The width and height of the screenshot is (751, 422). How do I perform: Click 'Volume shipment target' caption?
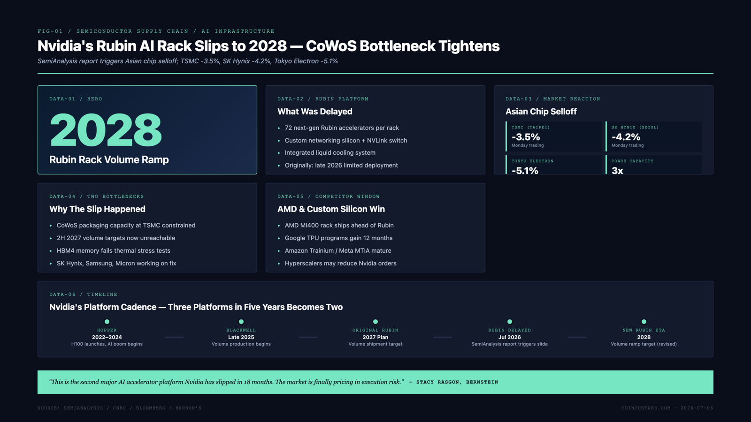point(375,344)
